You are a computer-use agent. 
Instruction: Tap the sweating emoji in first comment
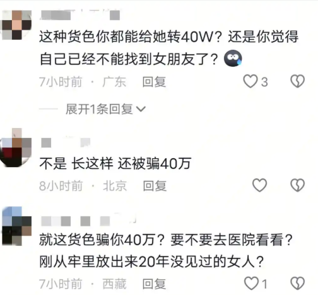pos(233,59)
